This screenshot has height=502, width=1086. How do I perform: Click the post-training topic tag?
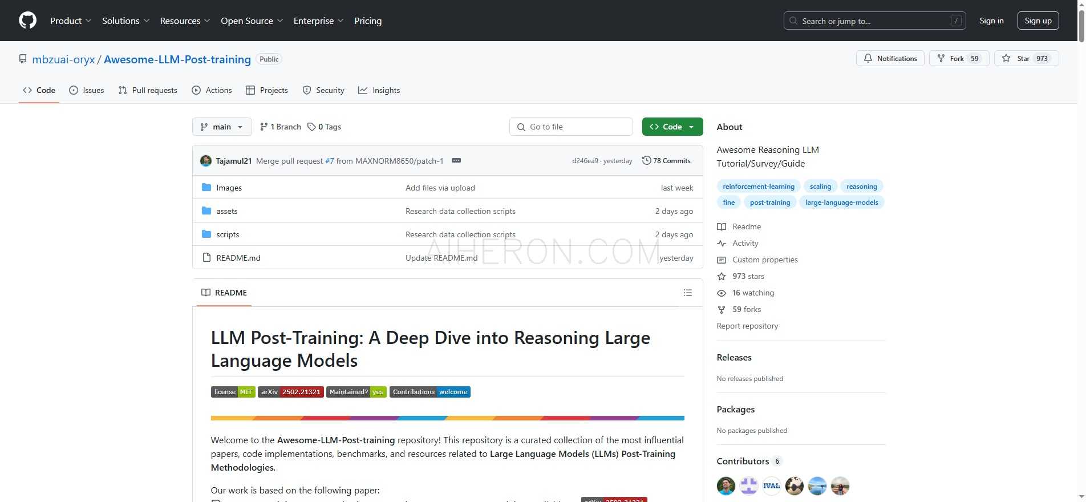click(x=770, y=202)
